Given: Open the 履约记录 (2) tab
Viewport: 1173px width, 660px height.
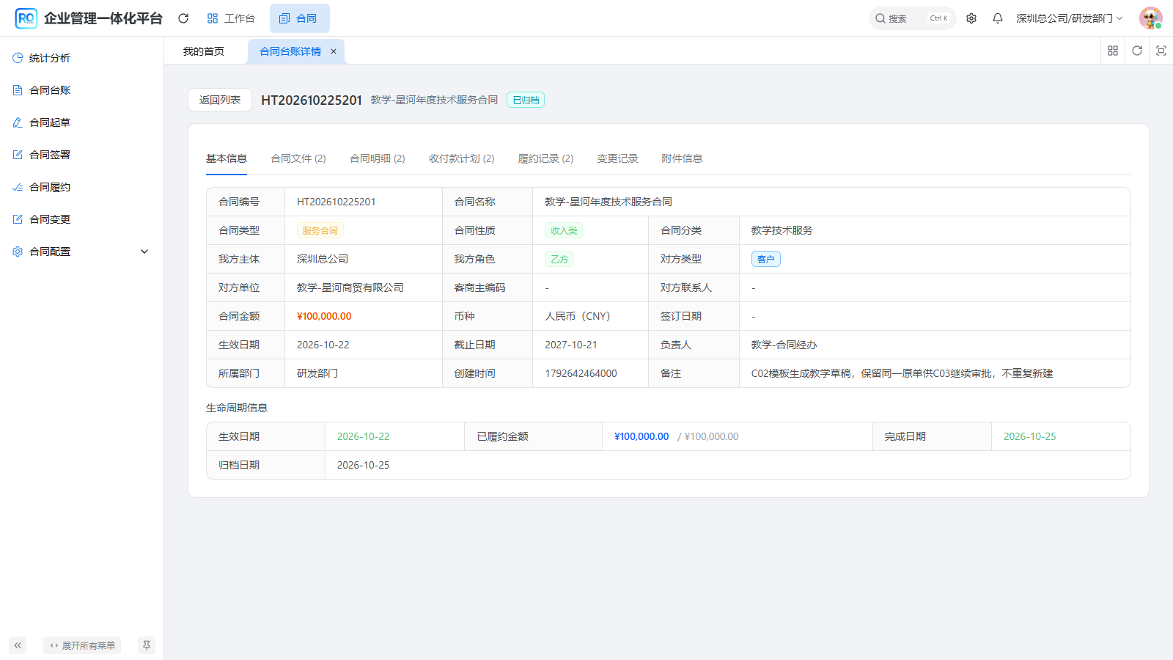Looking at the screenshot, I should point(546,158).
